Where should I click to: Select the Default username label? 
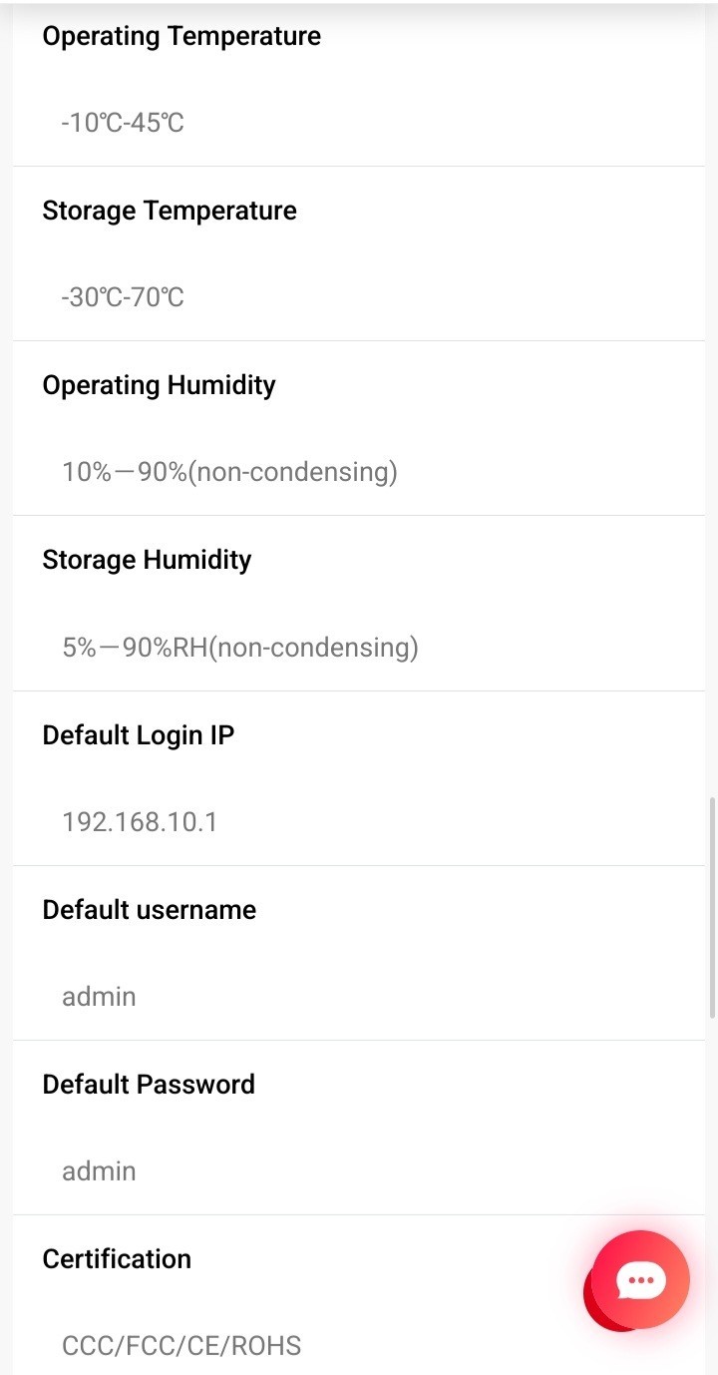150,910
